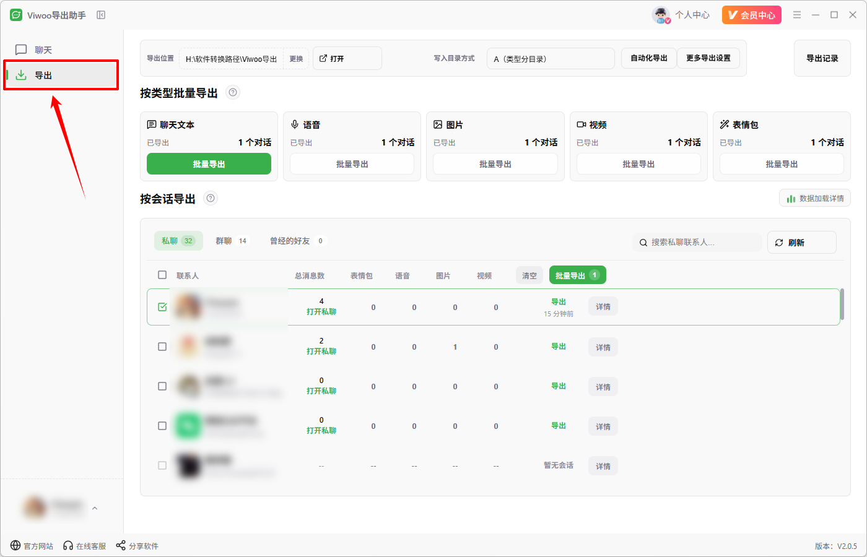
Task: Click 导出 in the 15 分钟前 row
Action: tap(559, 302)
